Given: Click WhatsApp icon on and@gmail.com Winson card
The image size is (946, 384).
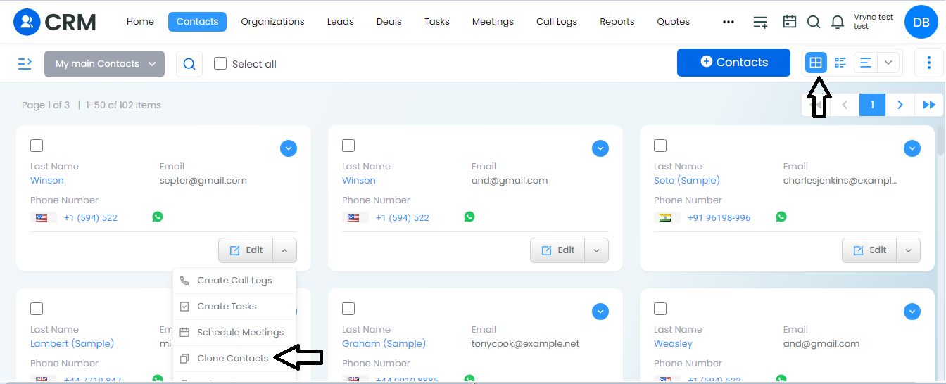Looking at the screenshot, I should (469, 217).
